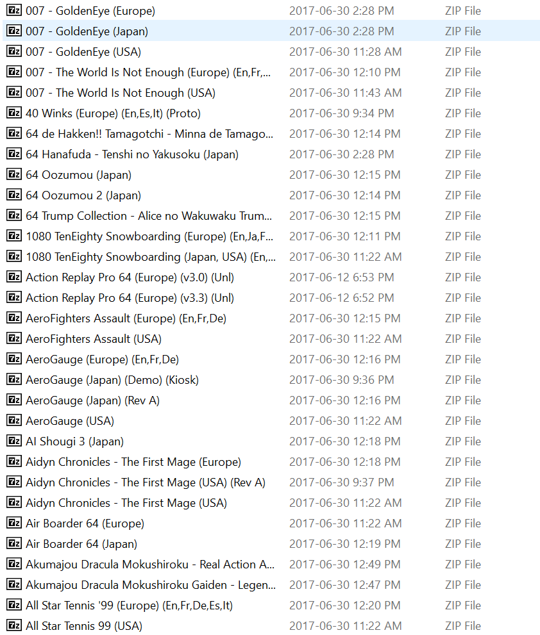Click the icon for Air Boarder 64 (Japan)
540x635 pixels.
coord(14,544)
